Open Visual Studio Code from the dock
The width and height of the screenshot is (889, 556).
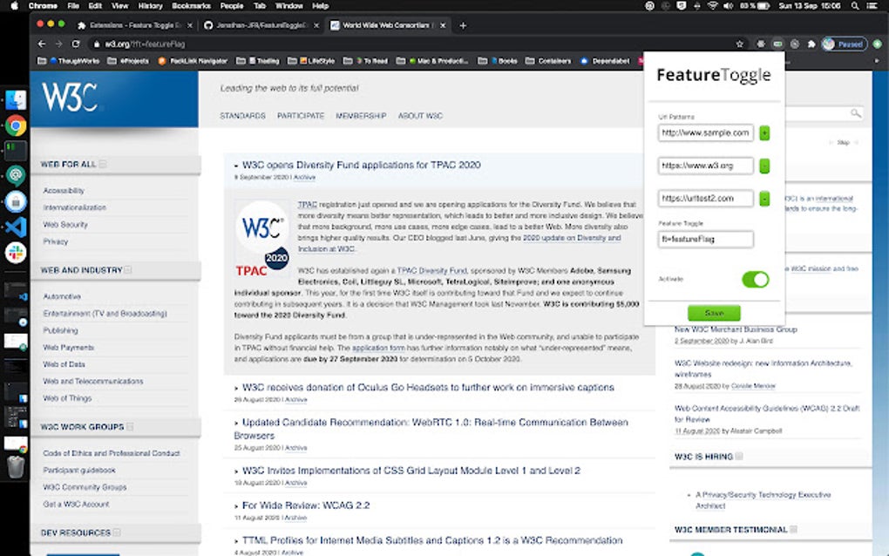(x=16, y=228)
